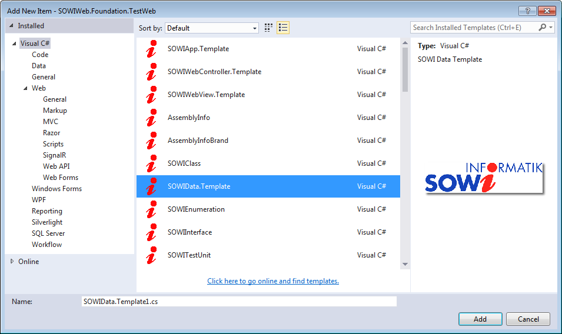Switch to medium icons list view

(x=283, y=28)
